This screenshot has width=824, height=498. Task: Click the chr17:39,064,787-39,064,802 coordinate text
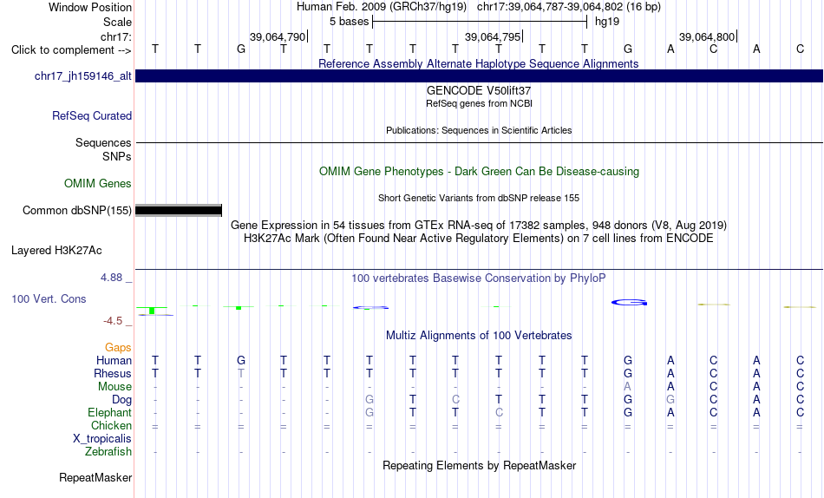pos(550,7)
